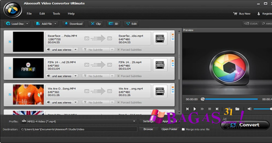Remove FIFA 14 video with orange X

click(x=173, y=61)
